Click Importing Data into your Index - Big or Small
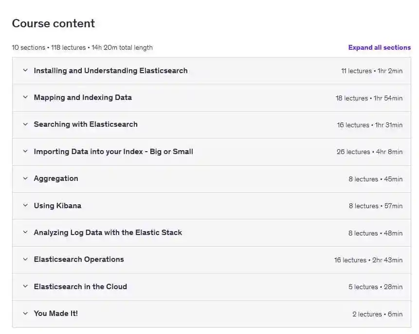Viewport: 419px width, 334px height. pyautogui.click(x=113, y=152)
